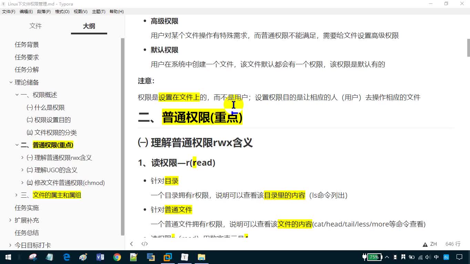Collapse the 一、权限概述 outline node

pos(17,95)
